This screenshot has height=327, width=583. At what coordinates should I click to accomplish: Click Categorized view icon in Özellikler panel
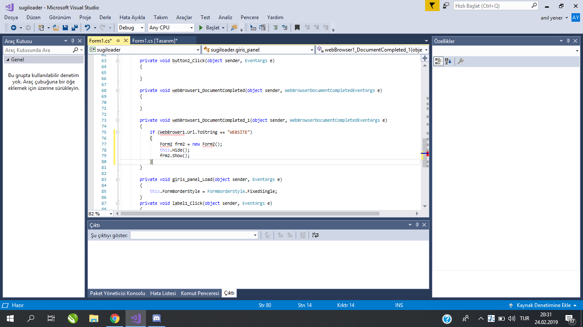pyautogui.click(x=438, y=61)
